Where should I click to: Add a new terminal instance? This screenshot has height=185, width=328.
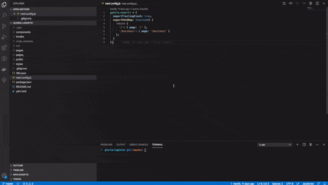297,145
